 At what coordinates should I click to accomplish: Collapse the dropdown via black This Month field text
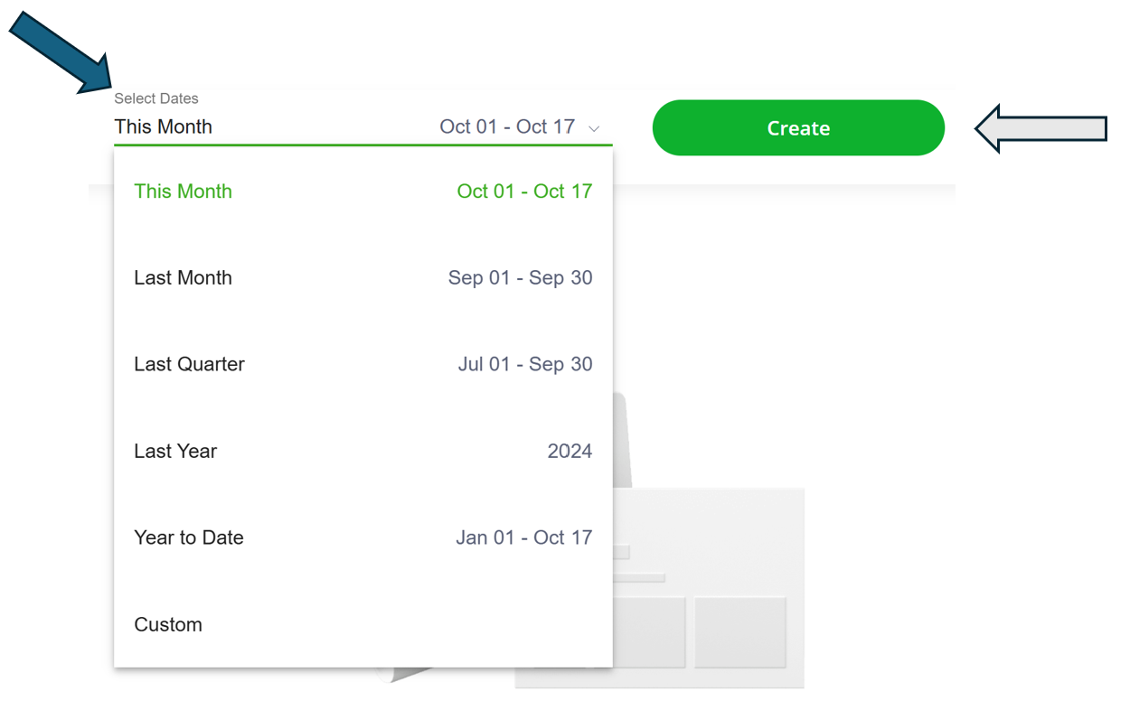164,127
